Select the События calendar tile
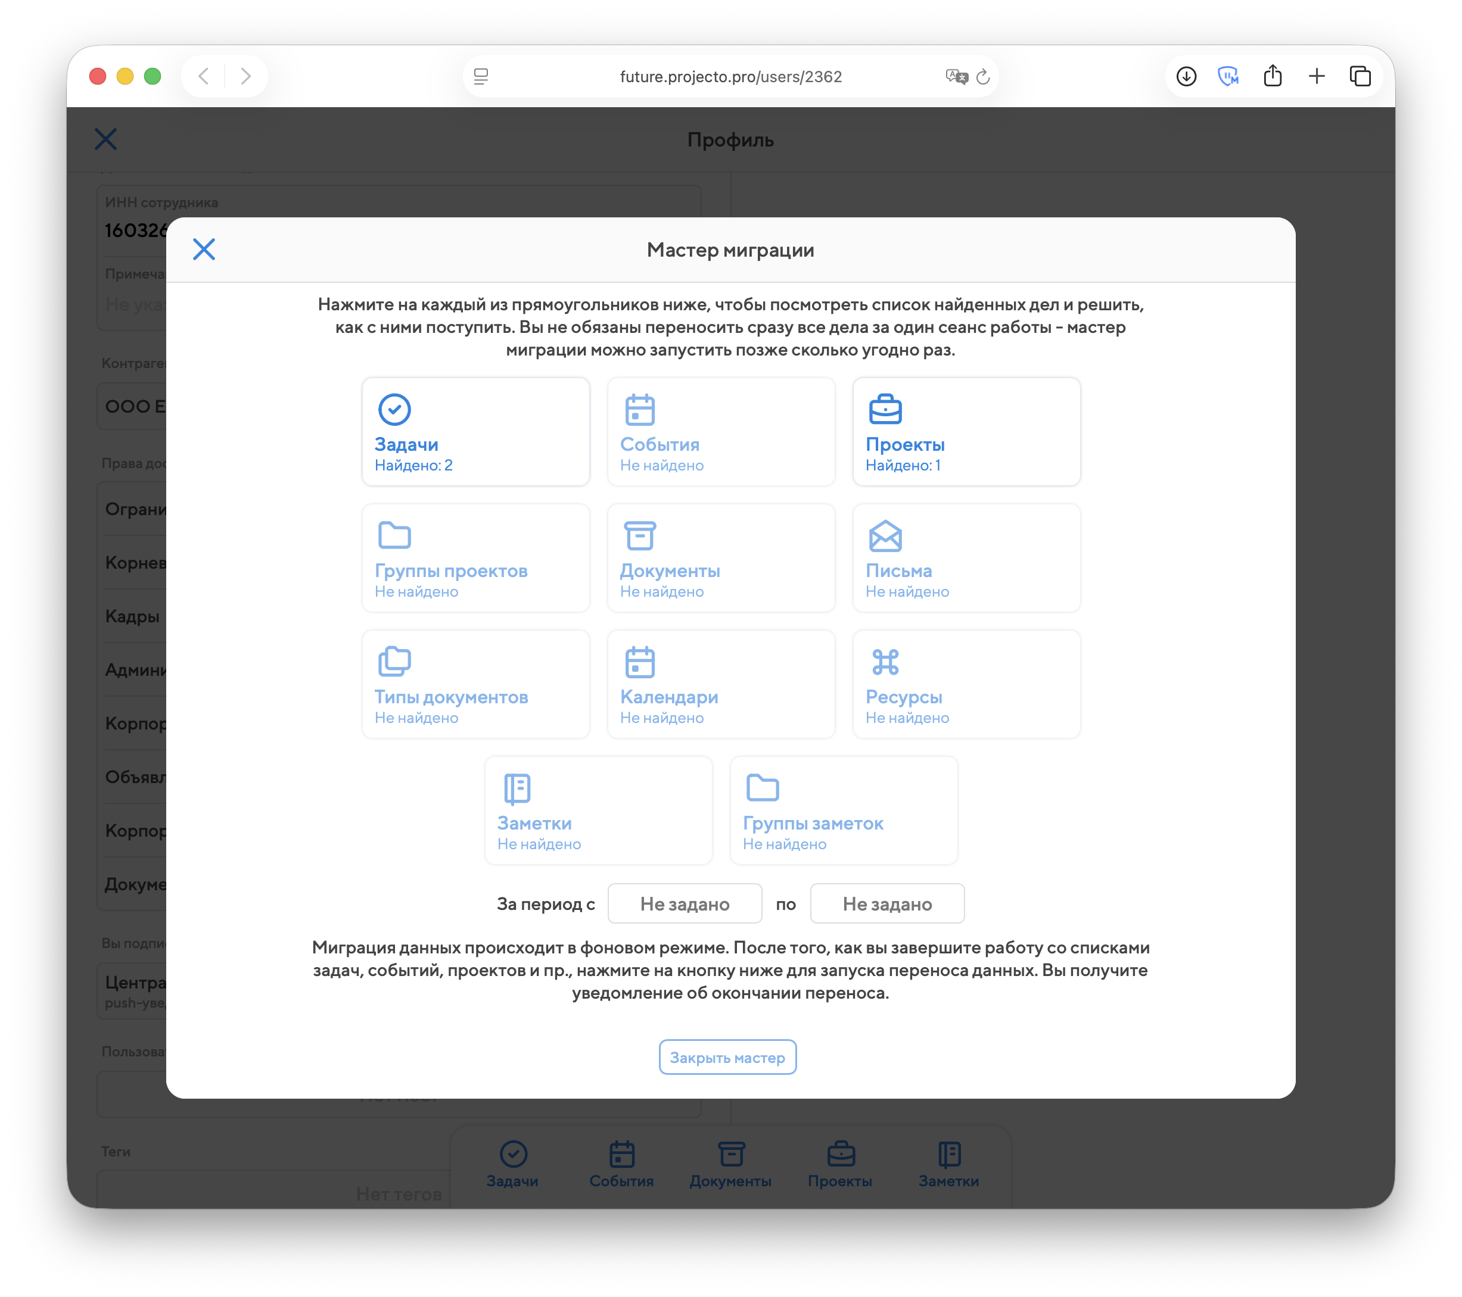1462x1297 pixels. pyautogui.click(x=721, y=432)
